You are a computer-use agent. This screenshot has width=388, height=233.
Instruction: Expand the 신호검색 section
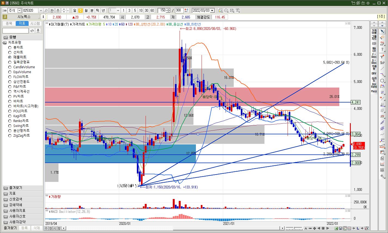pyautogui.click(x=23, y=199)
